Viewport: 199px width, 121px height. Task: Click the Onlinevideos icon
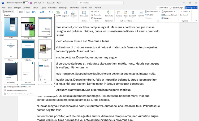[x=84, y=12]
